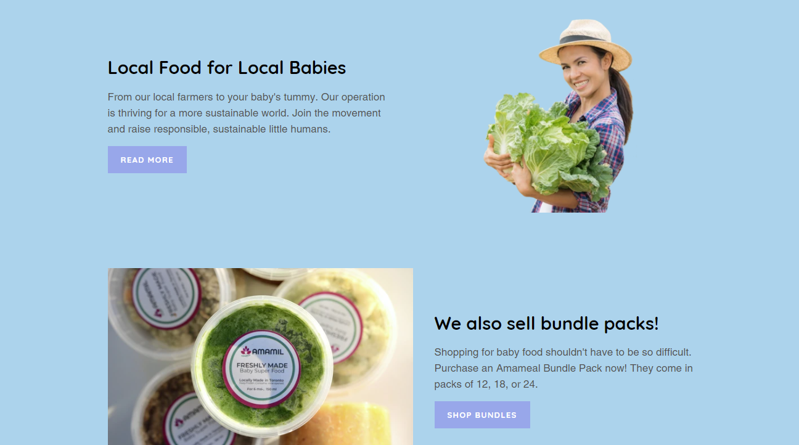Image resolution: width=799 pixels, height=445 pixels.
Task: Click the heading Local Food for Local Babies
Action: pyautogui.click(x=227, y=67)
